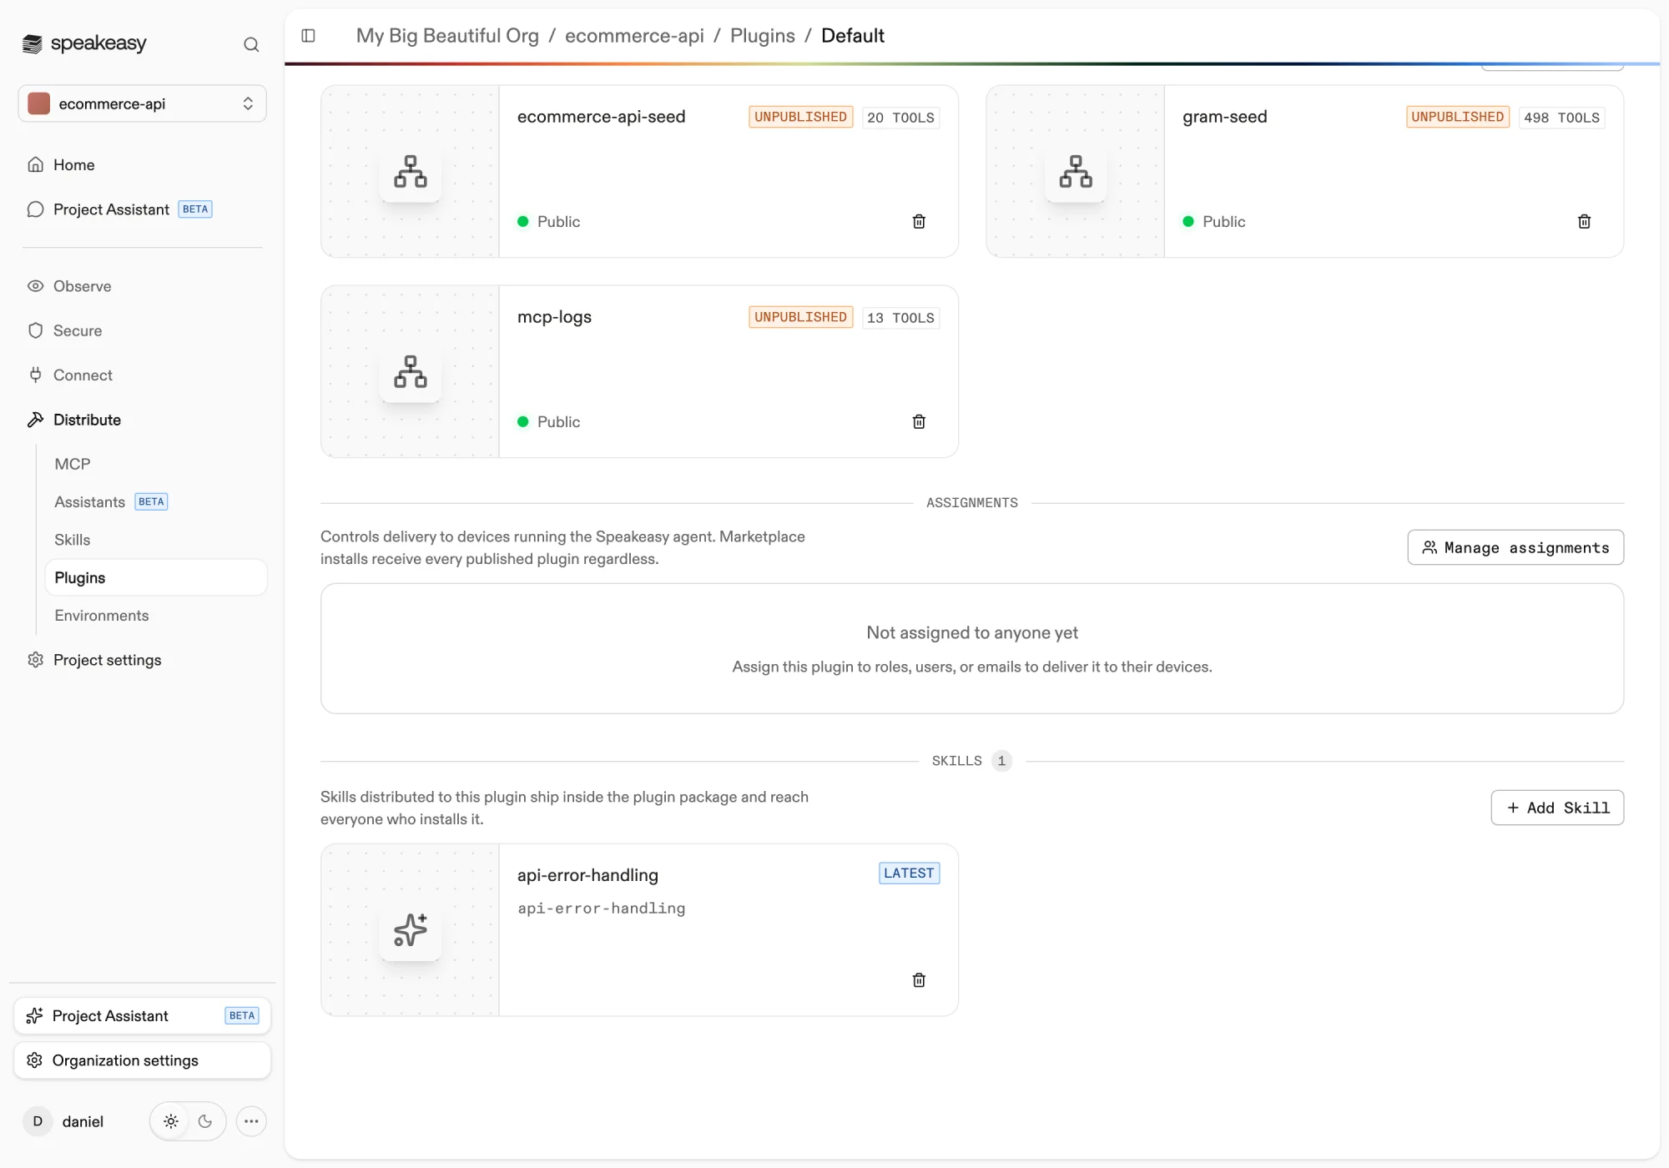1669x1168 pixels.
Task: Click Public status on mcp-logs
Action: click(x=548, y=421)
